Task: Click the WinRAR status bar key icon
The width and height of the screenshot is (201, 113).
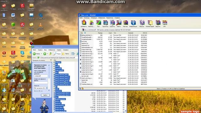Action: tap(83, 89)
